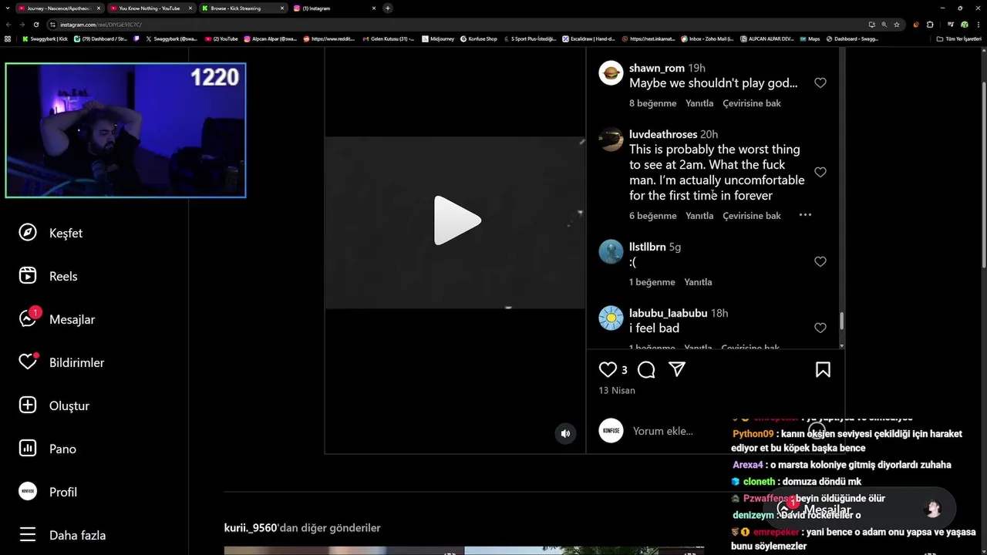This screenshot has width=987, height=555.
Task: Open the Chrome profile avatar icon
Action: click(964, 25)
